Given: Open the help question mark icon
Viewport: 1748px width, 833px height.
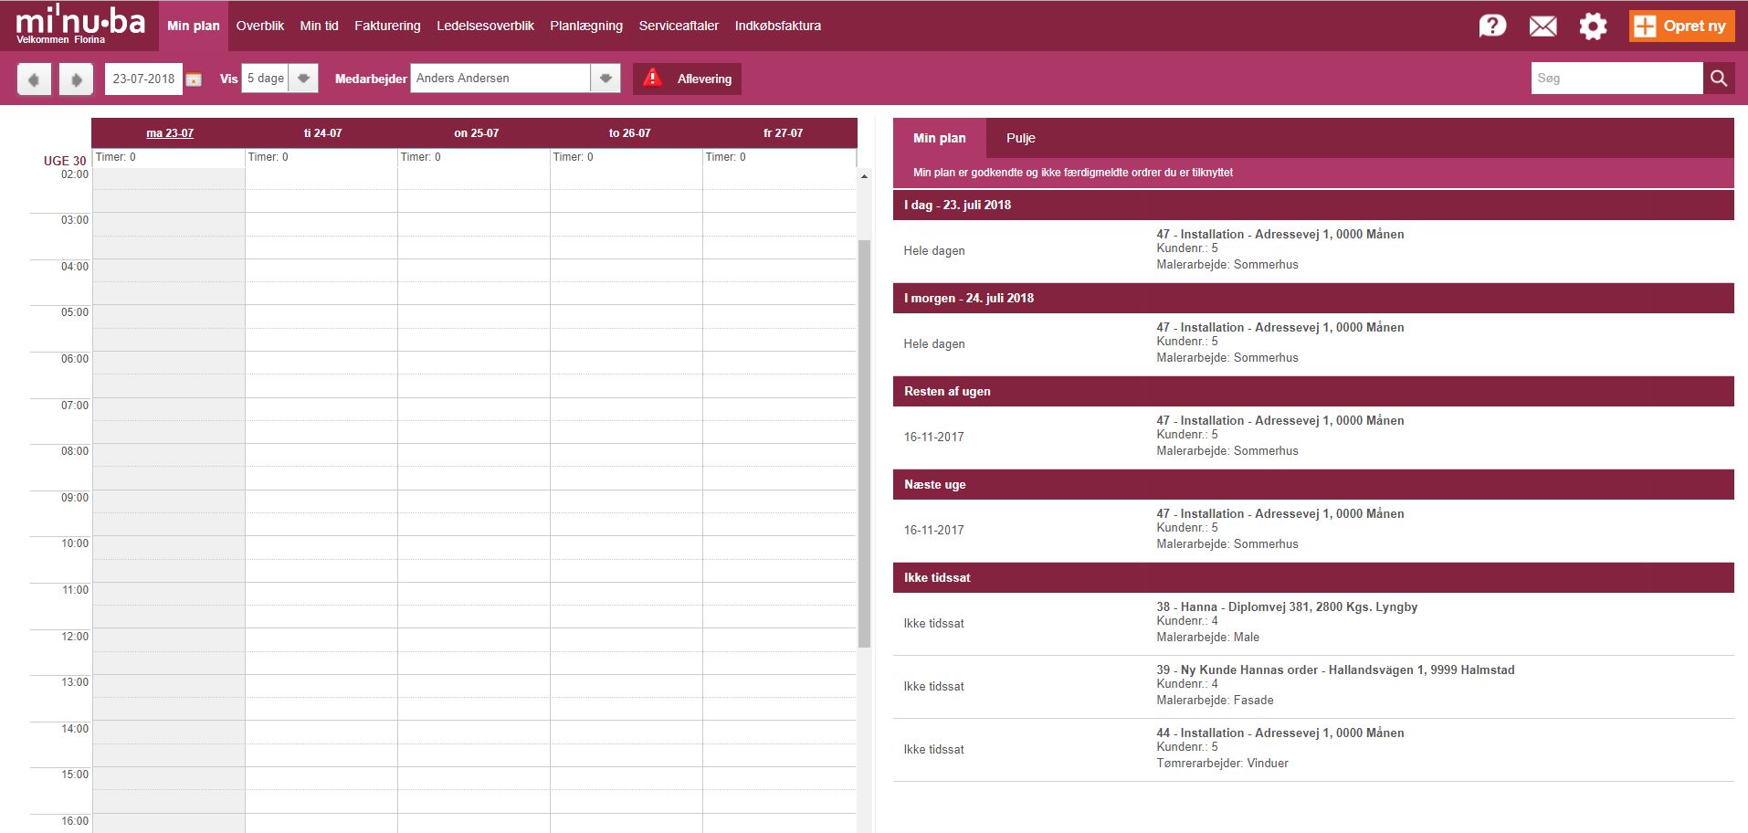Looking at the screenshot, I should click(1492, 26).
